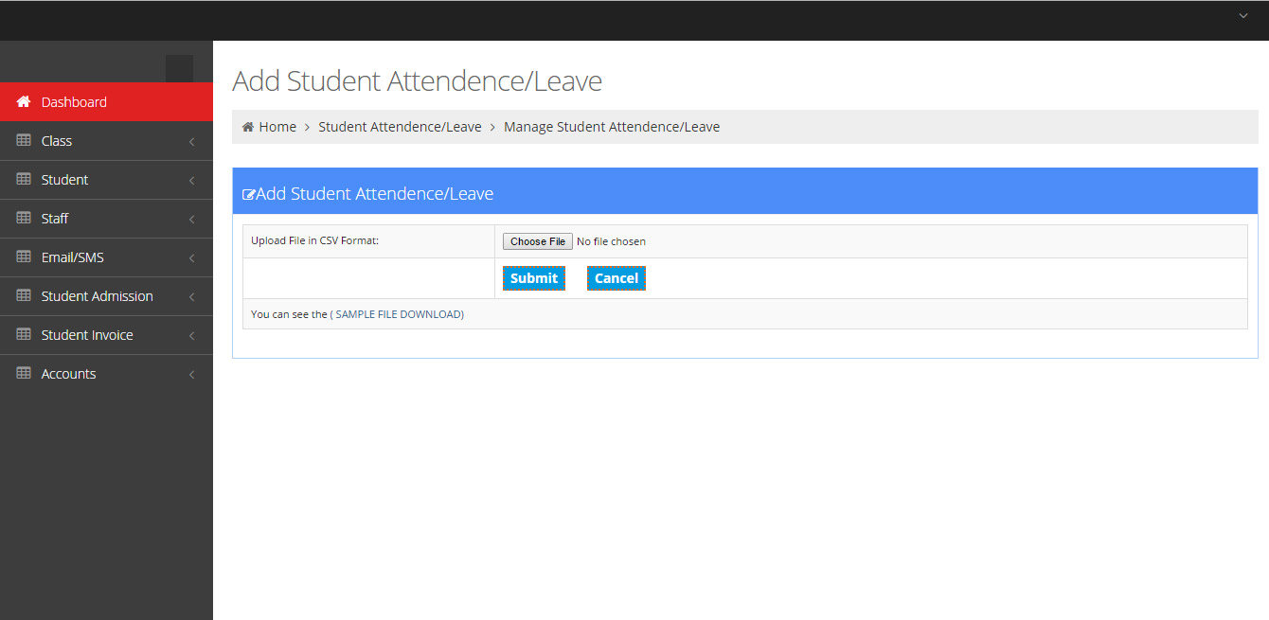Go to Home breadcrumb link
This screenshot has height=620, width=1269.
coord(277,127)
